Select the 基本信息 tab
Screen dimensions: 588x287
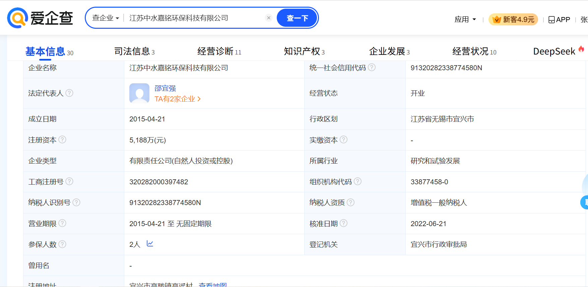click(49, 52)
